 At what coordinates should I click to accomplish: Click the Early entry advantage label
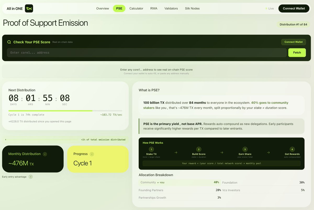tap(14, 177)
